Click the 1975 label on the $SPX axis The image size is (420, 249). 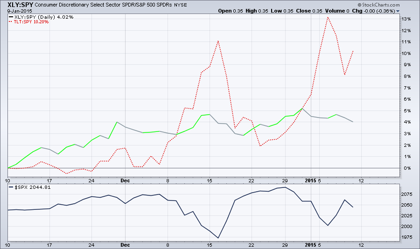click(x=406, y=237)
